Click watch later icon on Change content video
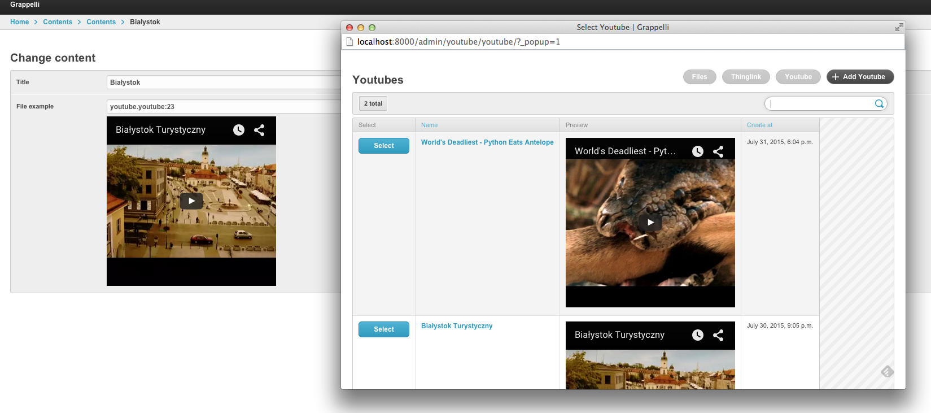Image resolution: width=931 pixels, height=413 pixels. pyautogui.click(x=239, y=130)
